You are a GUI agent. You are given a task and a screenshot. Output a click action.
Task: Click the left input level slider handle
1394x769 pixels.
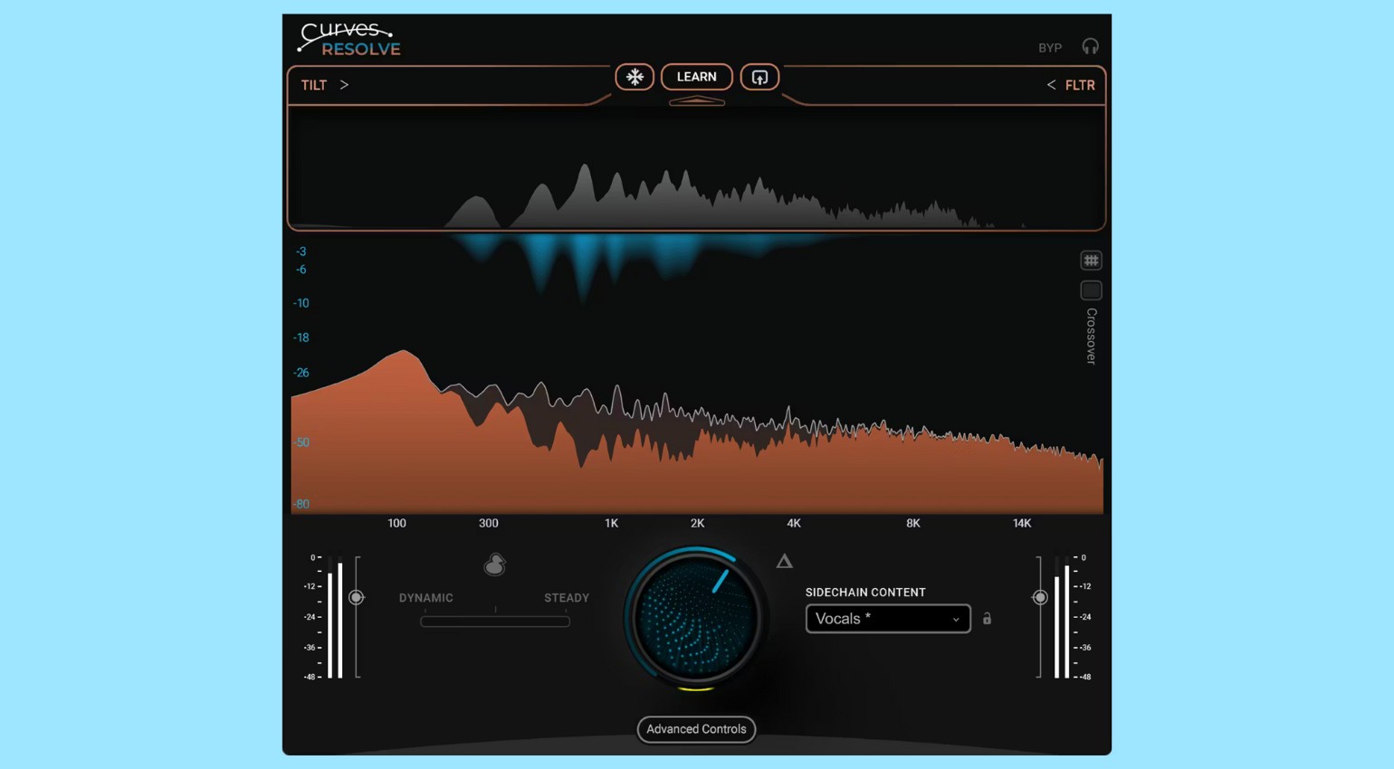point(357,597)
